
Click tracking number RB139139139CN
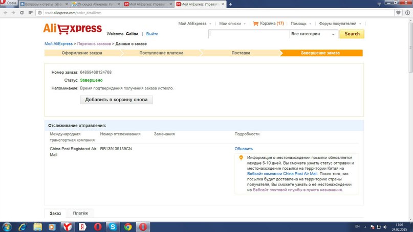tap(116, 149)
